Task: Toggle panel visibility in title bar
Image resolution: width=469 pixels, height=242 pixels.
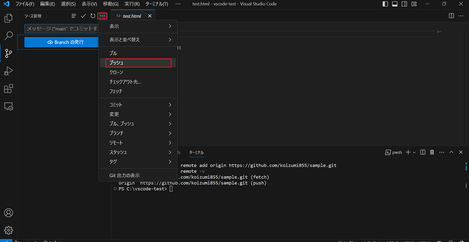Action: [394, 4]
